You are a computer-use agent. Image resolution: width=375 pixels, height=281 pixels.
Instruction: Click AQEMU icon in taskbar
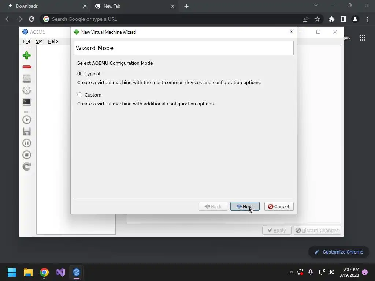pyautogui.click(x=77, y=272)
